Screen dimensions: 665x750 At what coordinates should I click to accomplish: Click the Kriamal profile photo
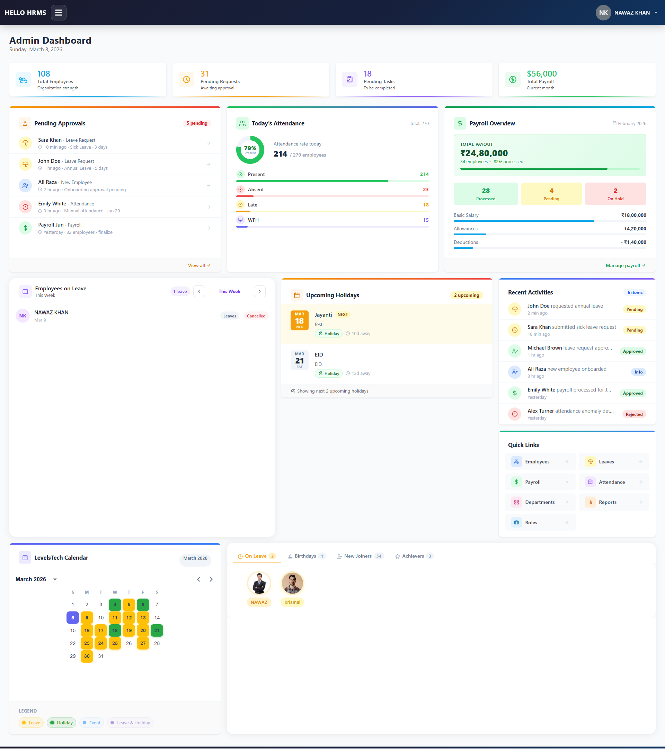tap(292, 583)
